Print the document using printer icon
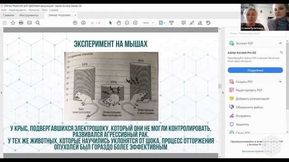 [21, 23]
